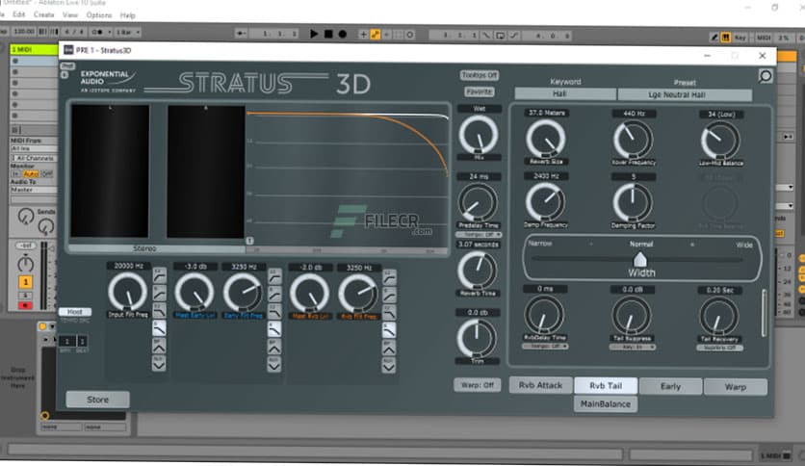Viewport: 805px width, 466px height.
Task: Click the Store button
Action: 97,400
